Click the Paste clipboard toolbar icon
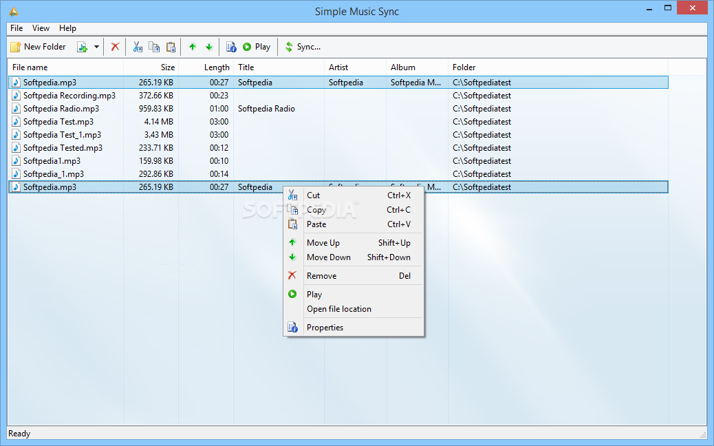Viewport: 714px width, 446px height. click(x=171, y=47)
